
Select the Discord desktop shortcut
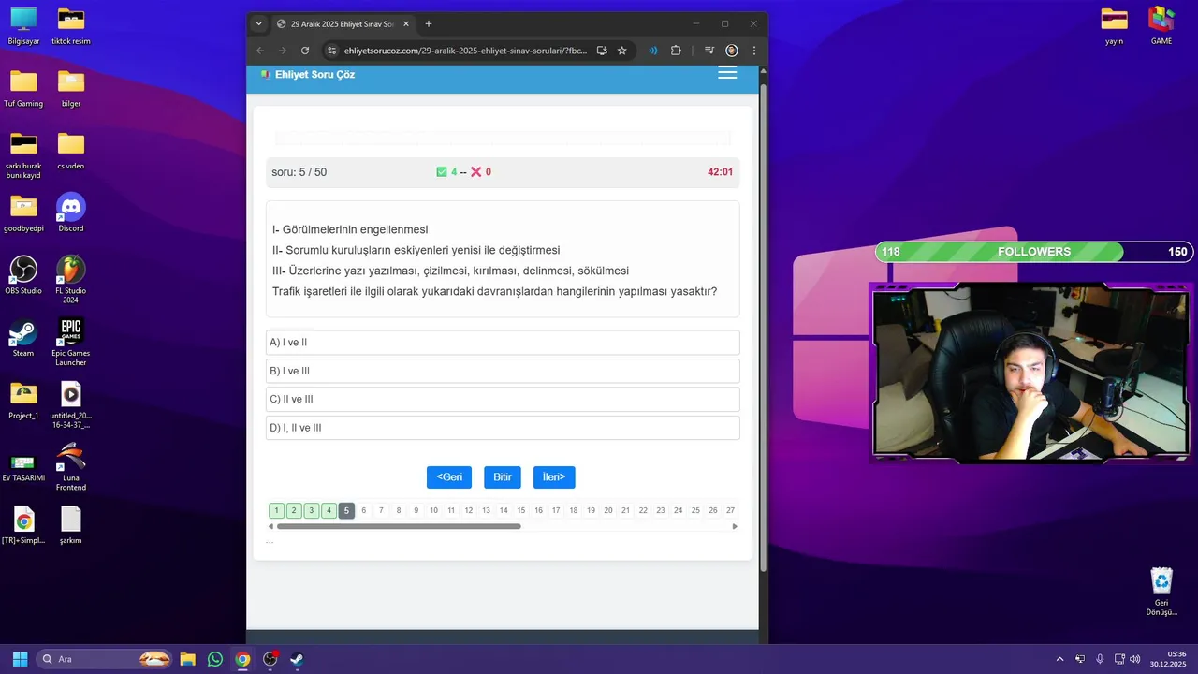click(x=71, y=212)
